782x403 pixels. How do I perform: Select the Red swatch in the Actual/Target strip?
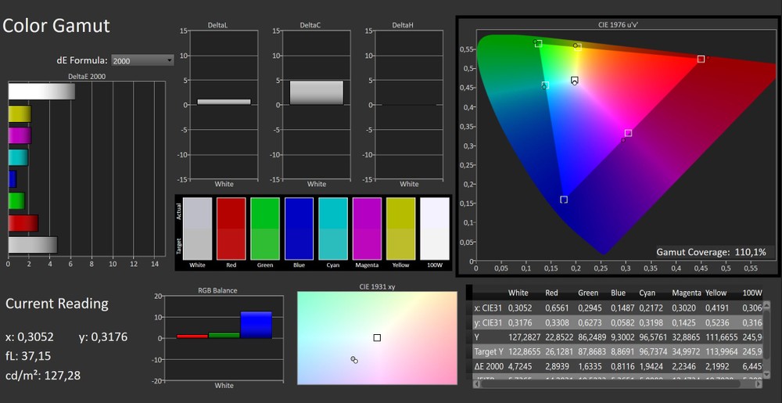point(231,228)
